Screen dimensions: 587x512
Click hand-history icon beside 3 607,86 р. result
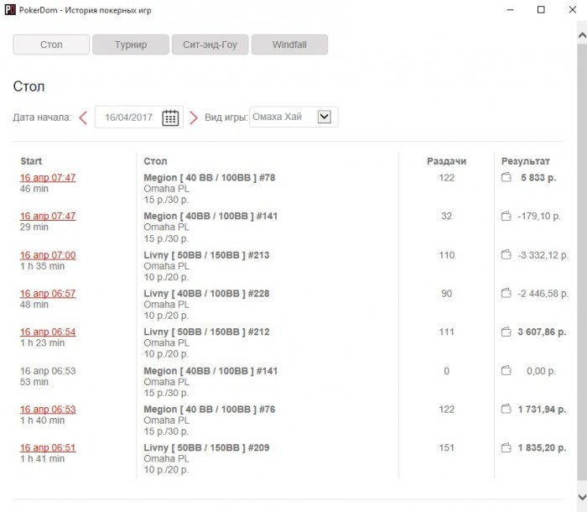click(506, 332)
